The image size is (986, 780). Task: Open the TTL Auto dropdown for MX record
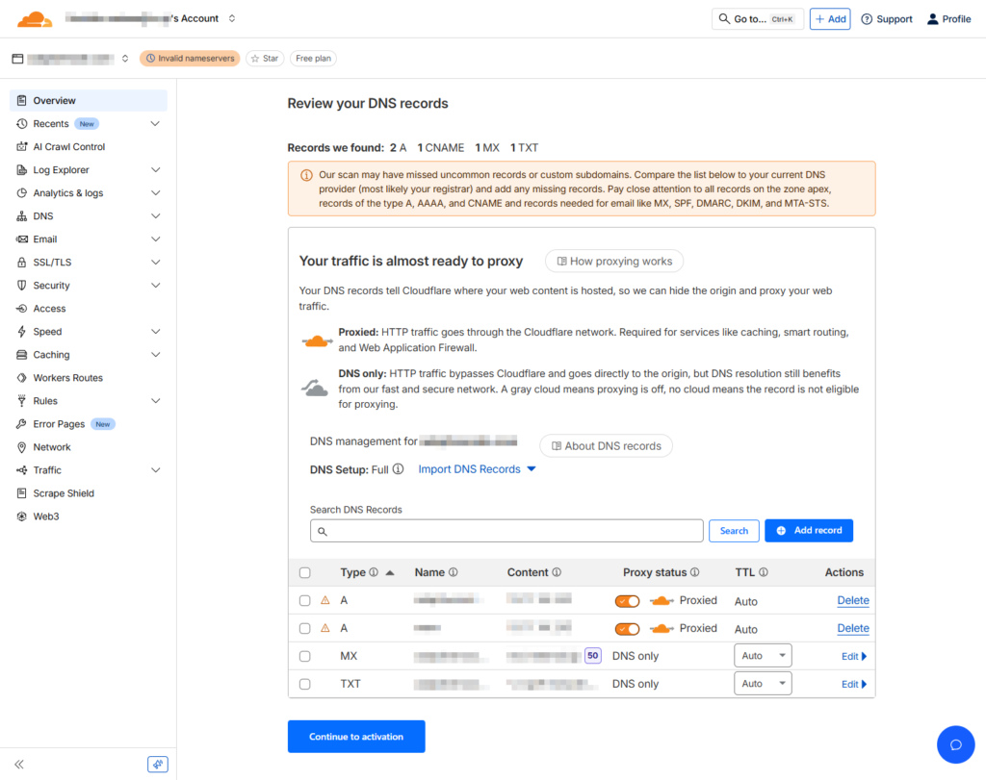click(763, 656)
